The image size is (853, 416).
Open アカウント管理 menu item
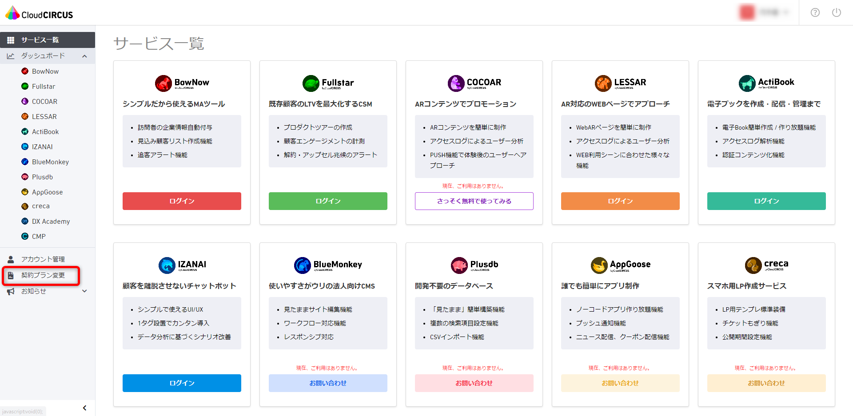point(43,259)
